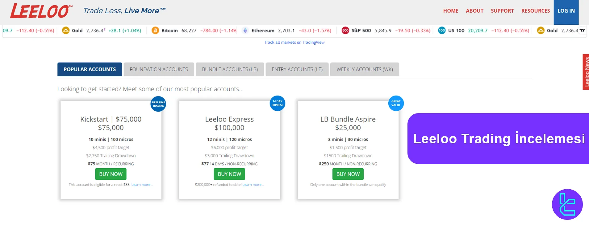Open the Resources menu item
Image resolution: width=589 pixels, height=226 pixels.
535,11
